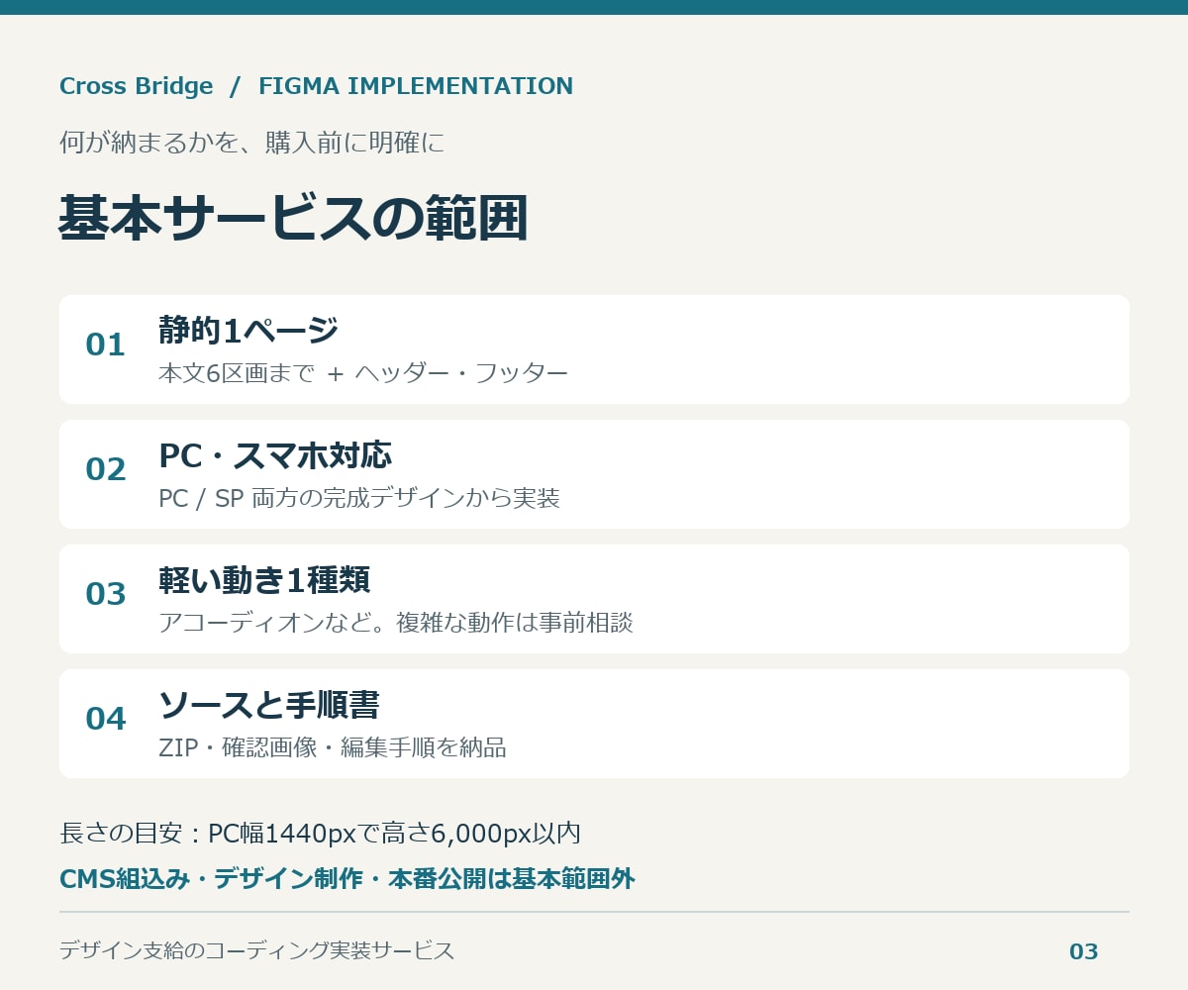Image resolution: width=1188 pixels, height=990 pixels.
Task: Click the "FIGMA IMPLEMENTATION" header label
Action: (416, 86)
